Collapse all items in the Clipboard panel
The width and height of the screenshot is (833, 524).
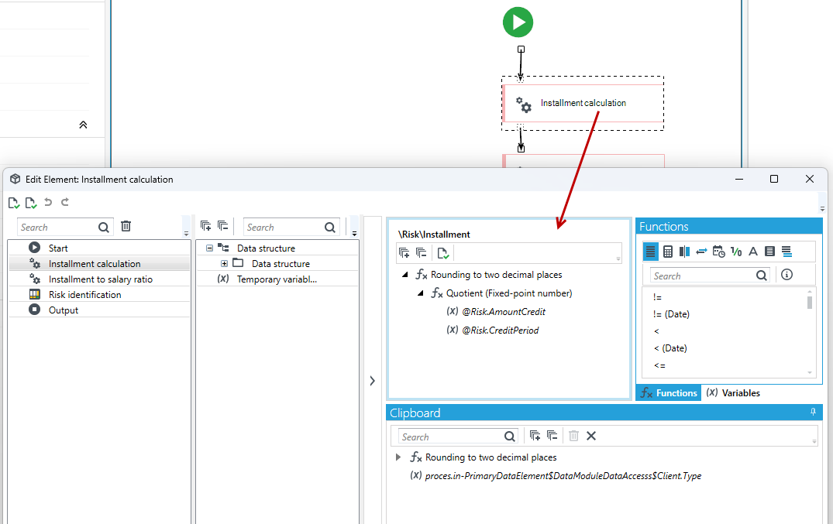tap(552, 436)
